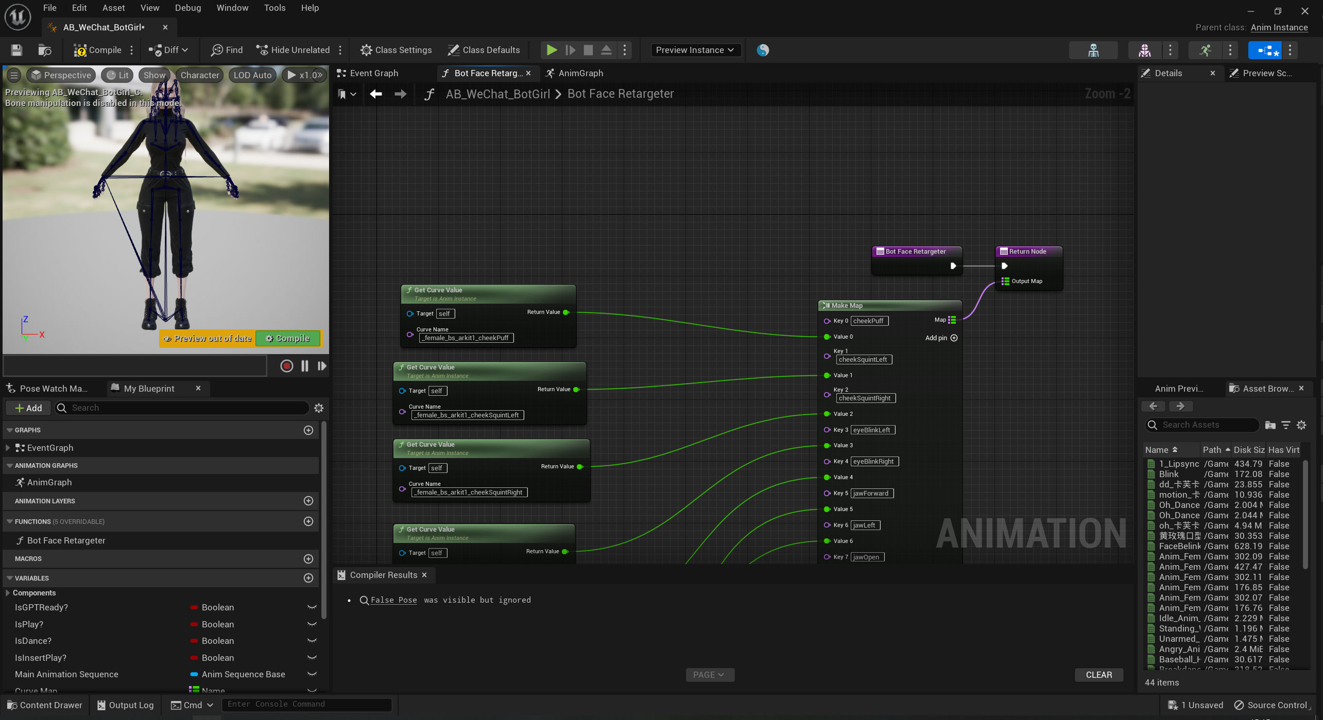Expand the EventGraph tree item
The image size is (1323, 720).
7,448
